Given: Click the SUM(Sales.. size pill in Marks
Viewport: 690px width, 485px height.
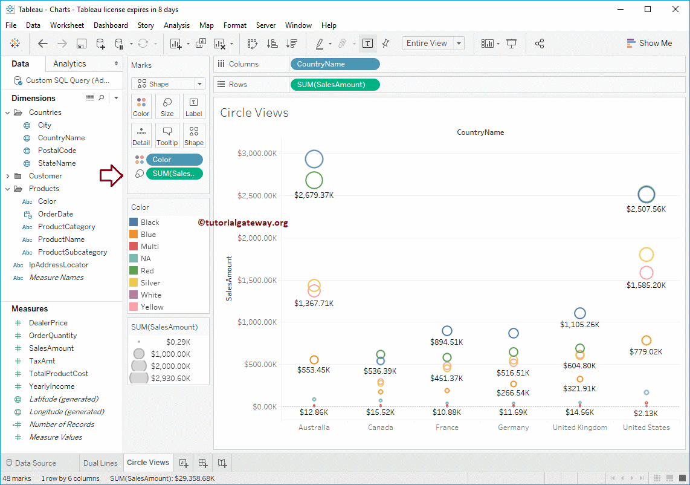Looking at the screenshot, I should pos(174,174).
